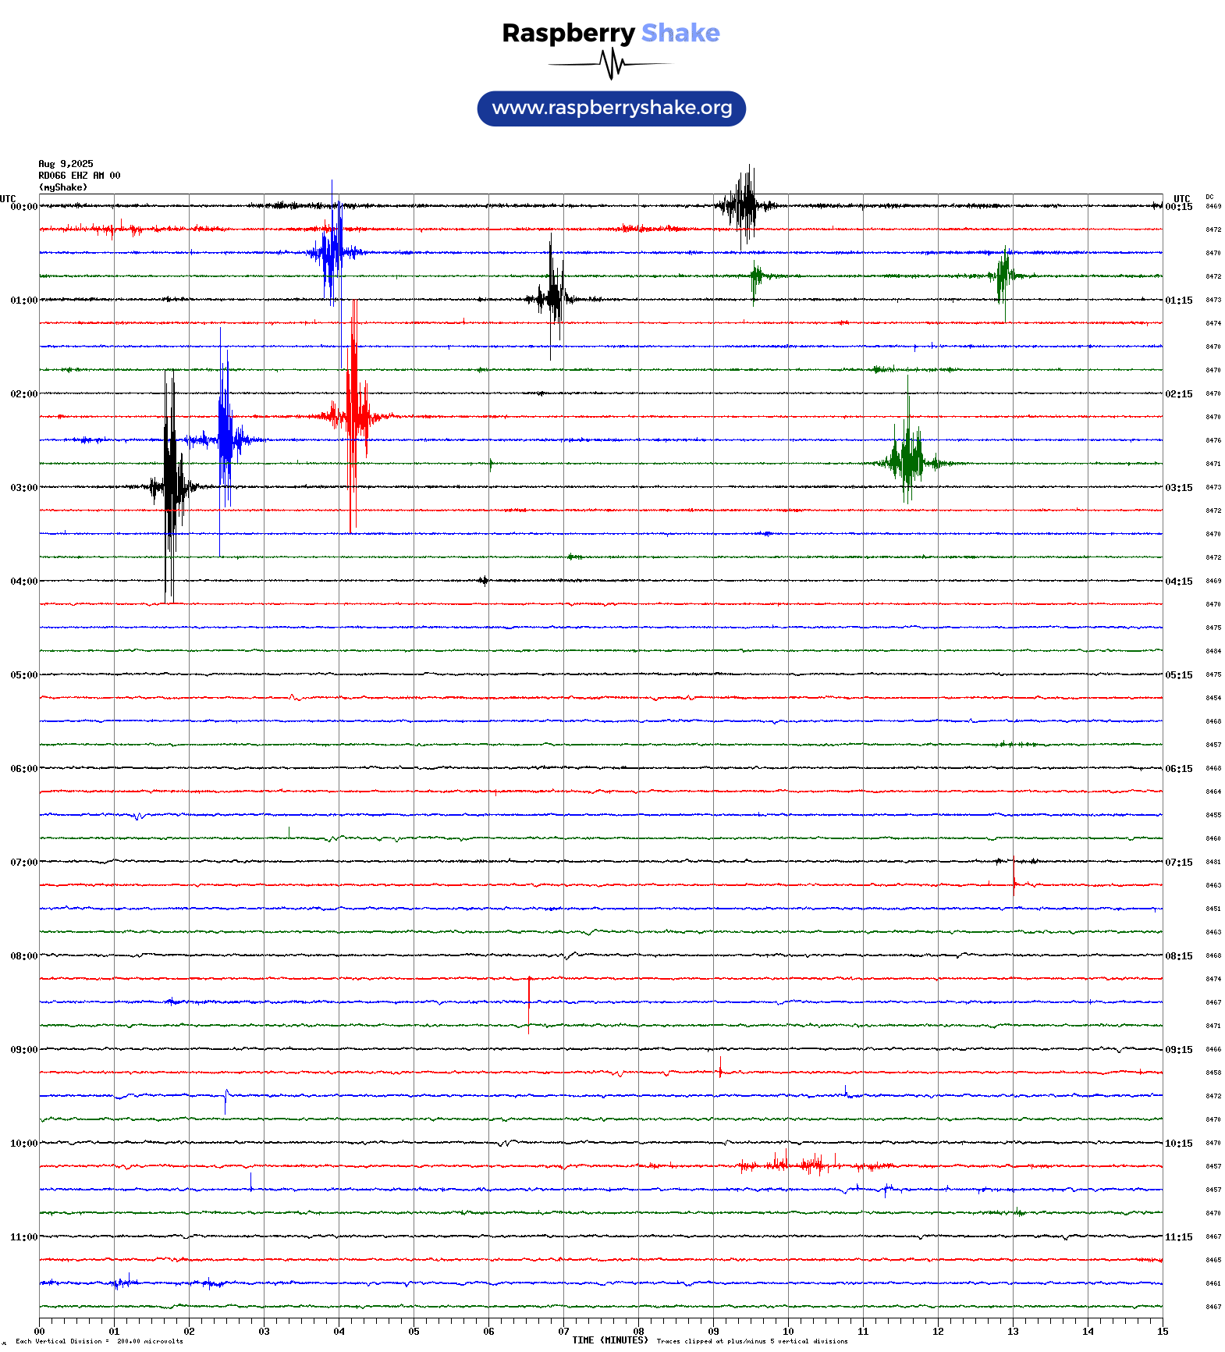This screenshot has height=1352, width=1225.
Task: Click the minute 15 tick label at bottom
Action: [1162, 1332]
